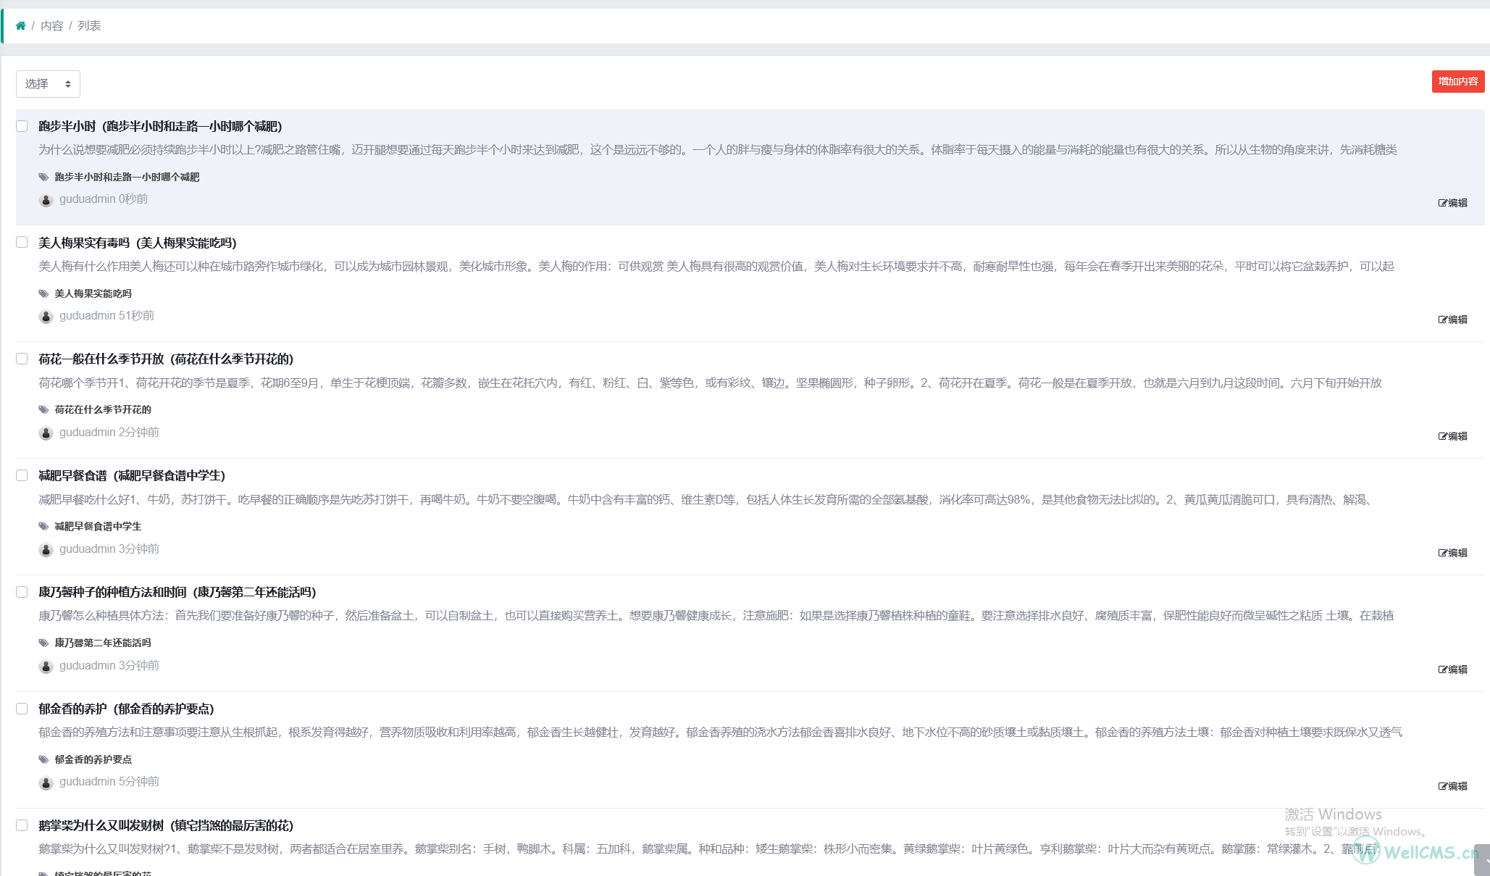
Task: Tick checkbox for 减肥早餐食谱 article
Action: point(22,475)
